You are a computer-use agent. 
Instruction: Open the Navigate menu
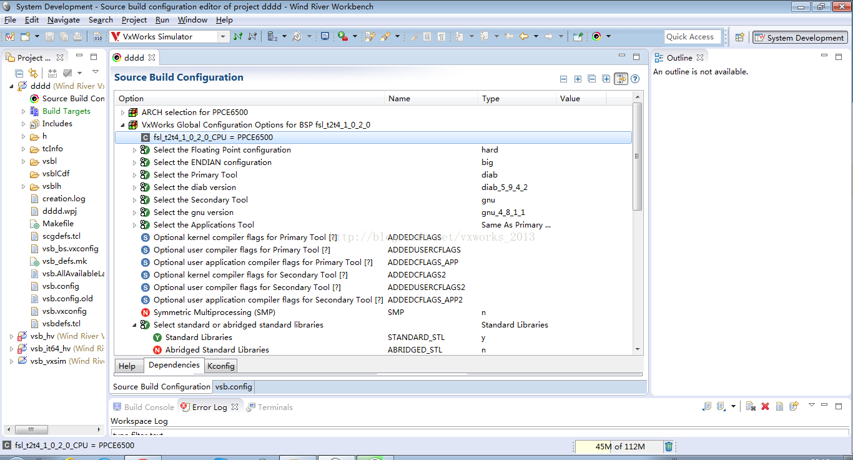pyautogui.click(x=64, y=20)
